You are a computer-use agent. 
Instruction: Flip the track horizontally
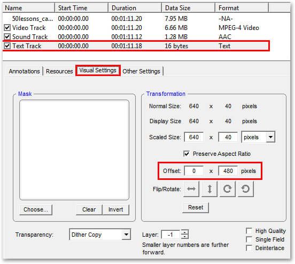(x=191, y=188)
